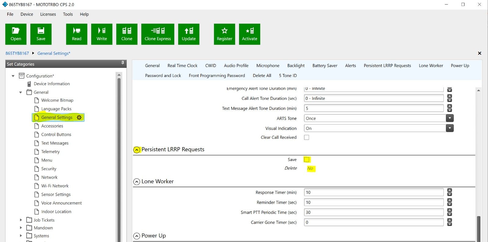Viewport: 488px width, 242px height.
Task: Collapse the Lone Worker section
Action: tap(137, 182)
